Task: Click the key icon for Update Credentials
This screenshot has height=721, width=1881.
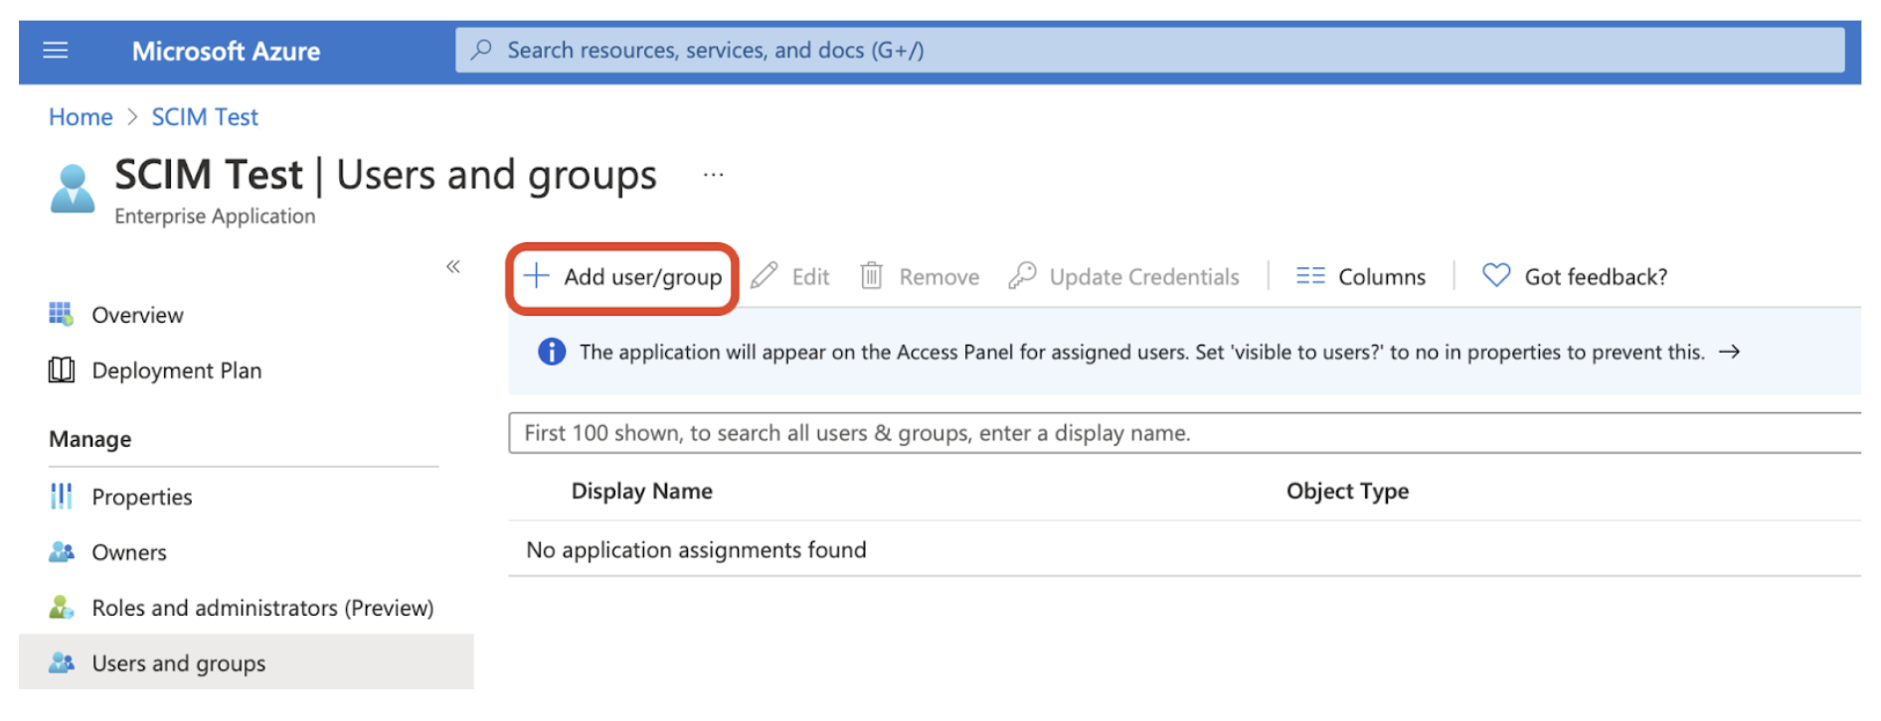Action: (1022, 275)
